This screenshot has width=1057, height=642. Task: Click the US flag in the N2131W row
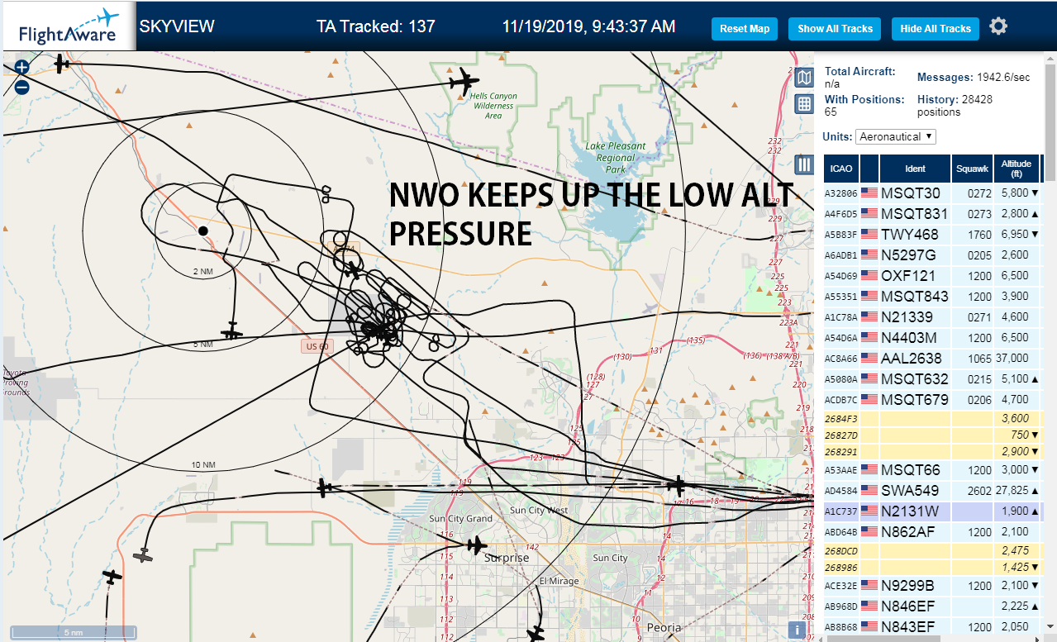click(869, 511)
